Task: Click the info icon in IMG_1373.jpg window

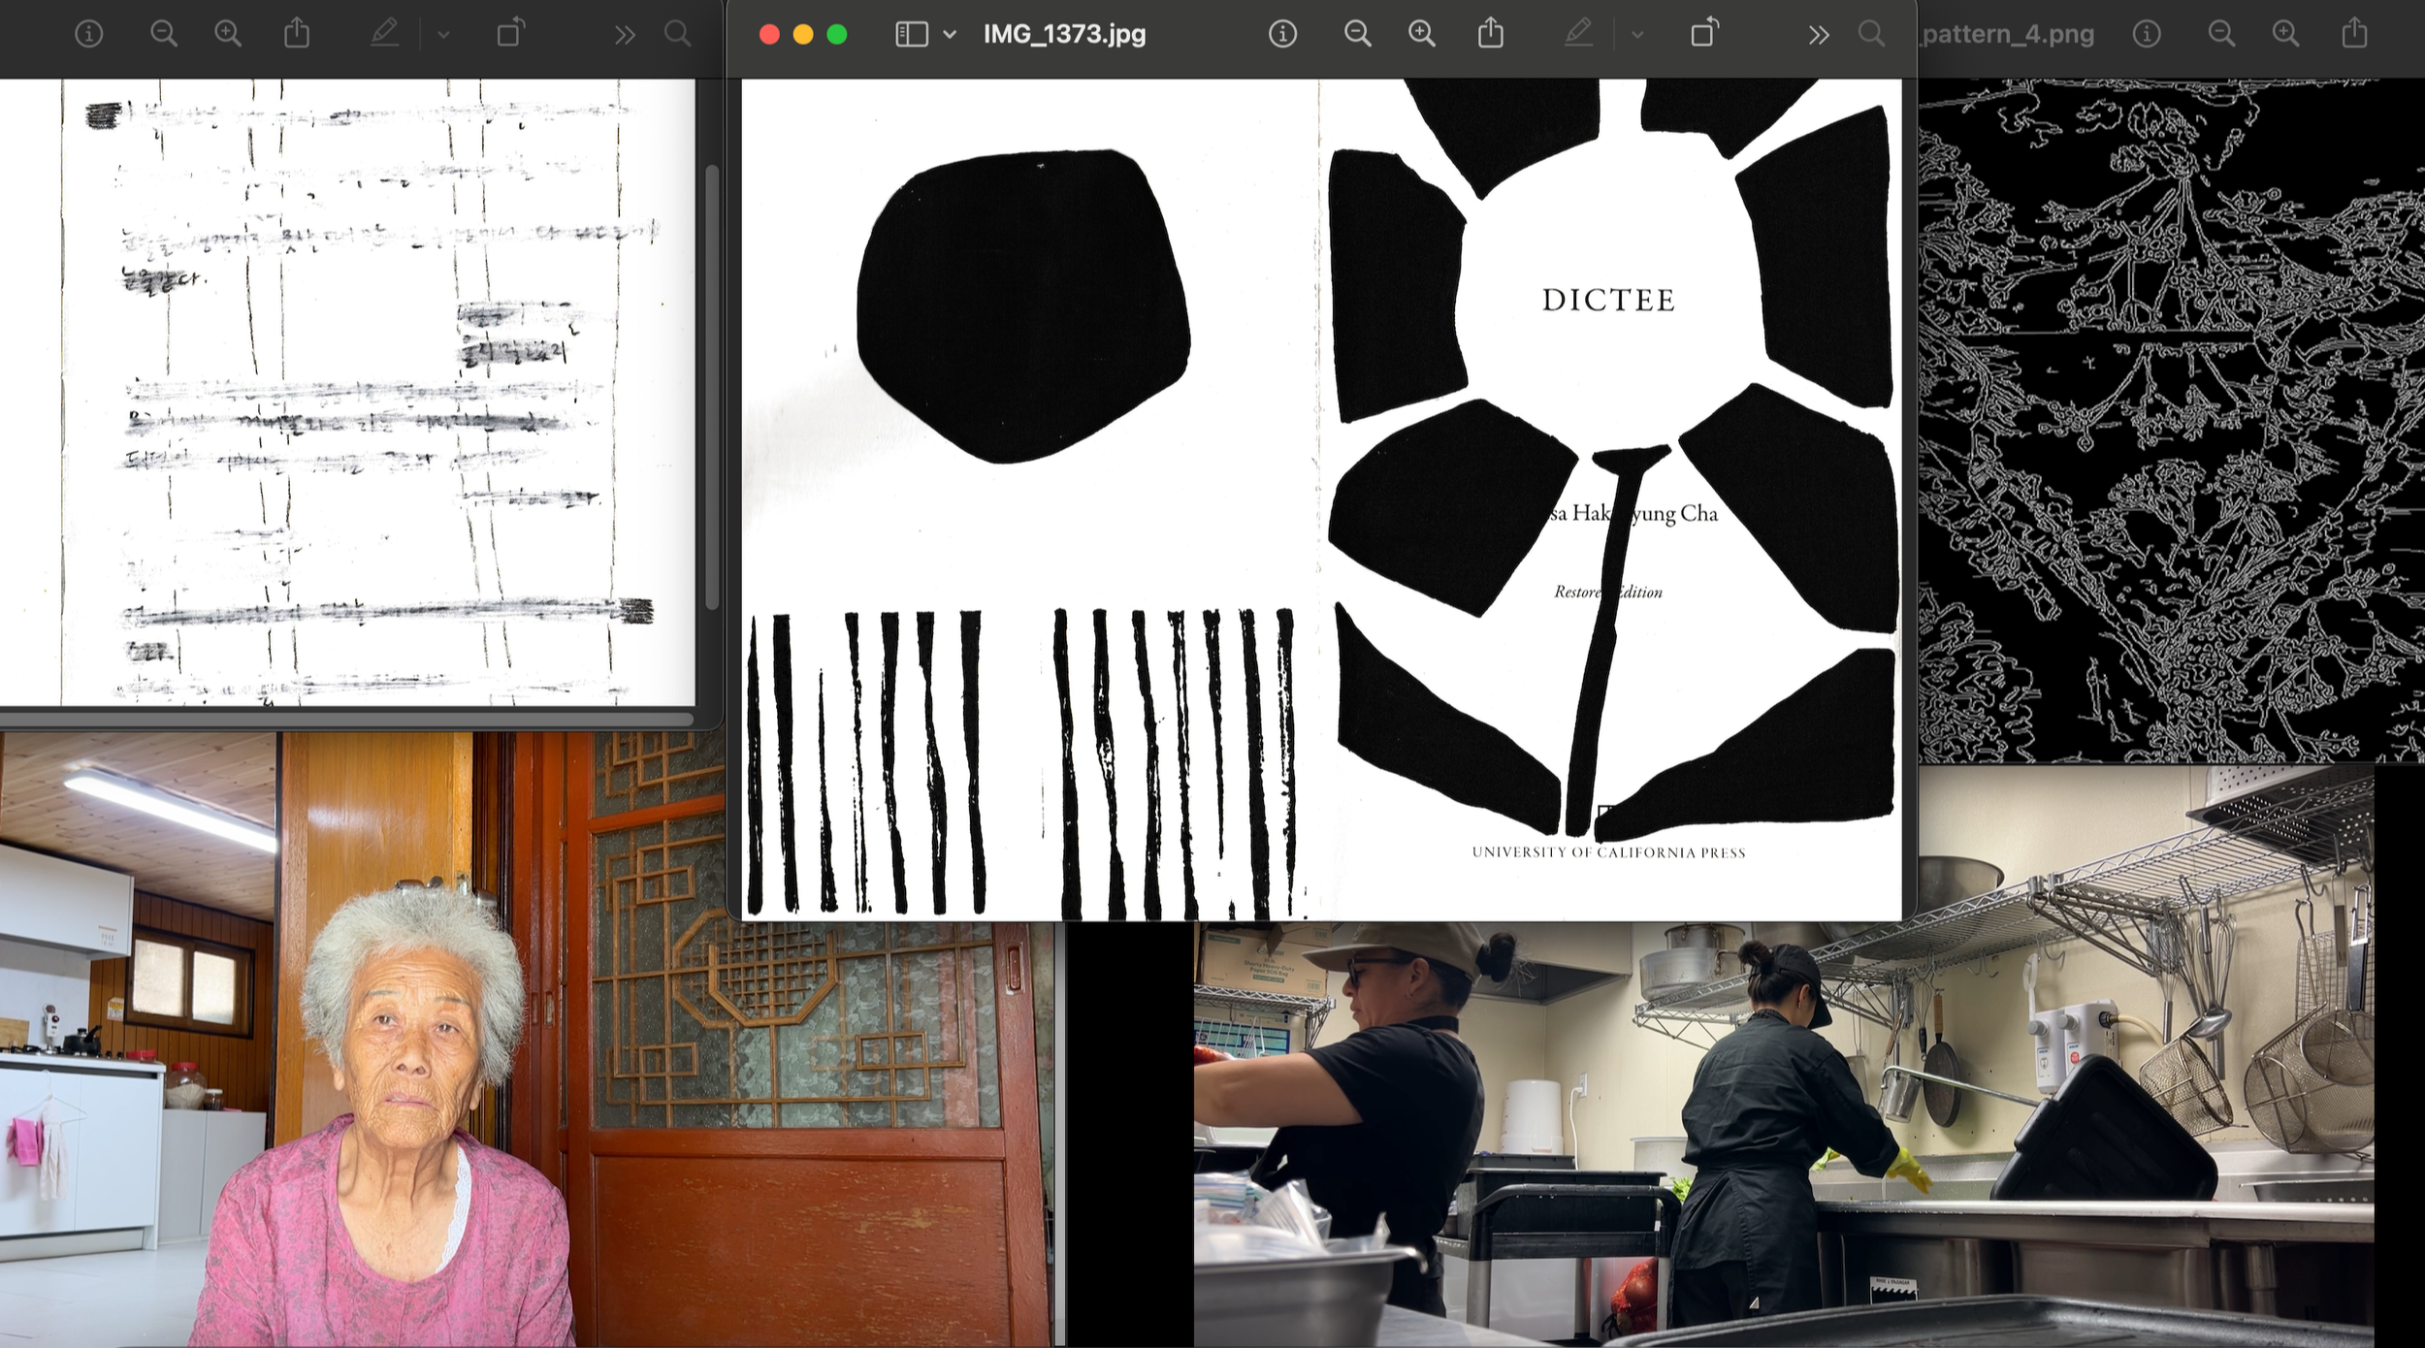Action: pyautogui.click(x=1282, y=35)
